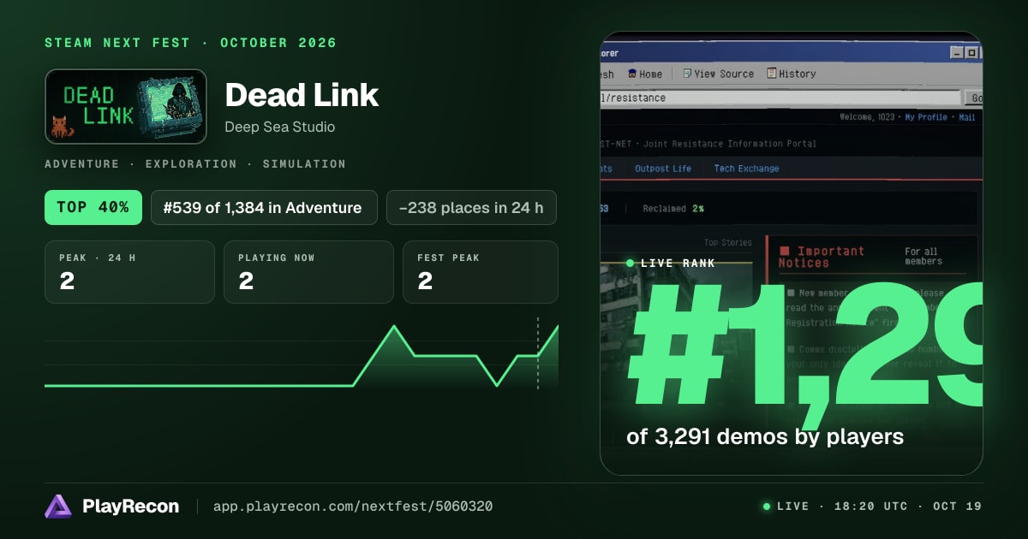Image resolution: width=1028 pixels, height=539 pixels.
Task: Click the Dead Link game logo thumbnail
Action: point(126,106)
